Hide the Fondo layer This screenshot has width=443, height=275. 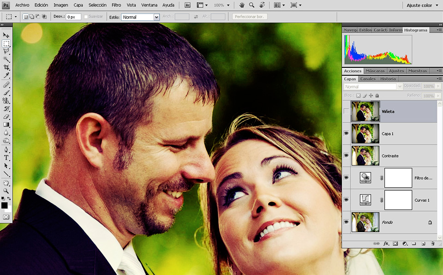[x=346, y=222]
